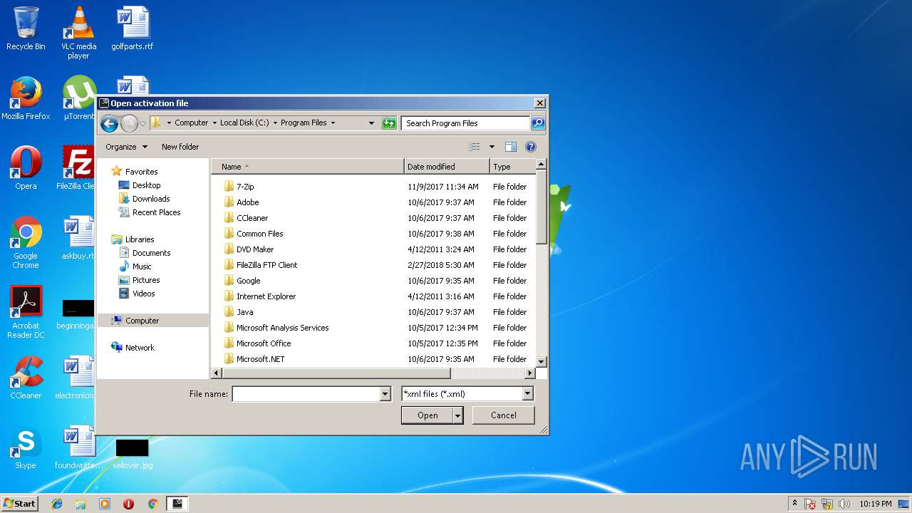This screenshot has height=513, width=912.
Task: Open Acrobat Reader DC desktop icon
Action: pyautogui.click(x=26, y=312)
